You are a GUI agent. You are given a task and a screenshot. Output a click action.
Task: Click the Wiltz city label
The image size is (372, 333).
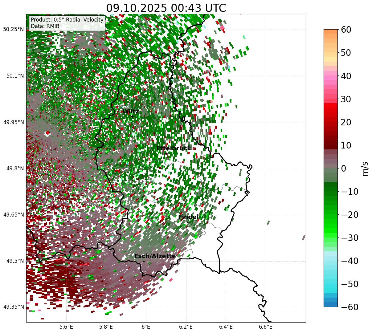click(131, 111)
